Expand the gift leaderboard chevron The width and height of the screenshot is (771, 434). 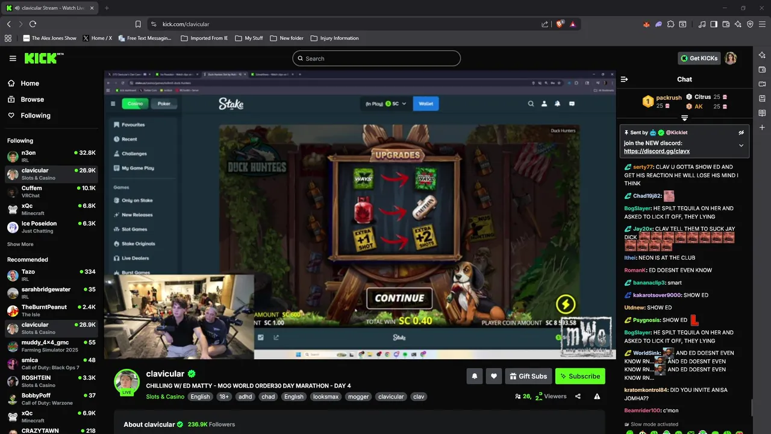tap(684, 118)
